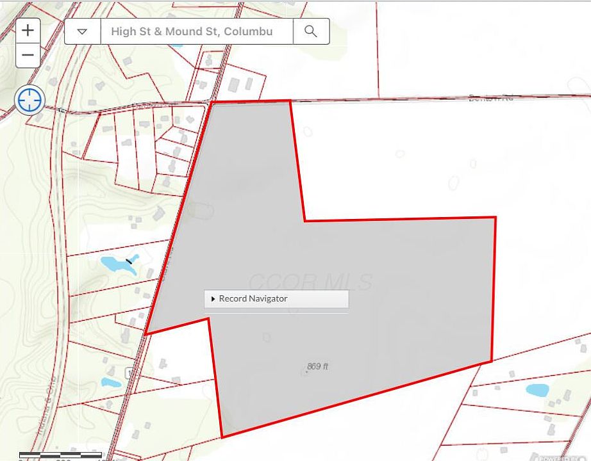591x461 pixels.
Task: Click the pond with the black marker
Action: 116,264
